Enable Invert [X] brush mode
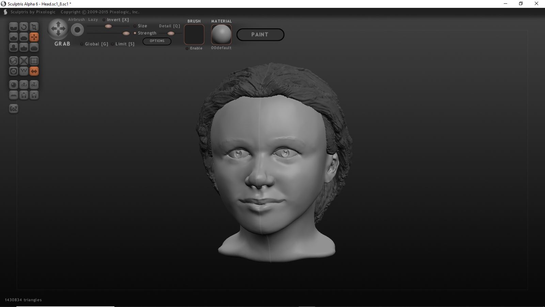 point(104,20)
